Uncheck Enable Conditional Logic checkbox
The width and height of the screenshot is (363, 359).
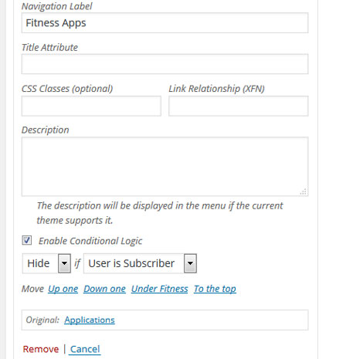pos(27,240)
